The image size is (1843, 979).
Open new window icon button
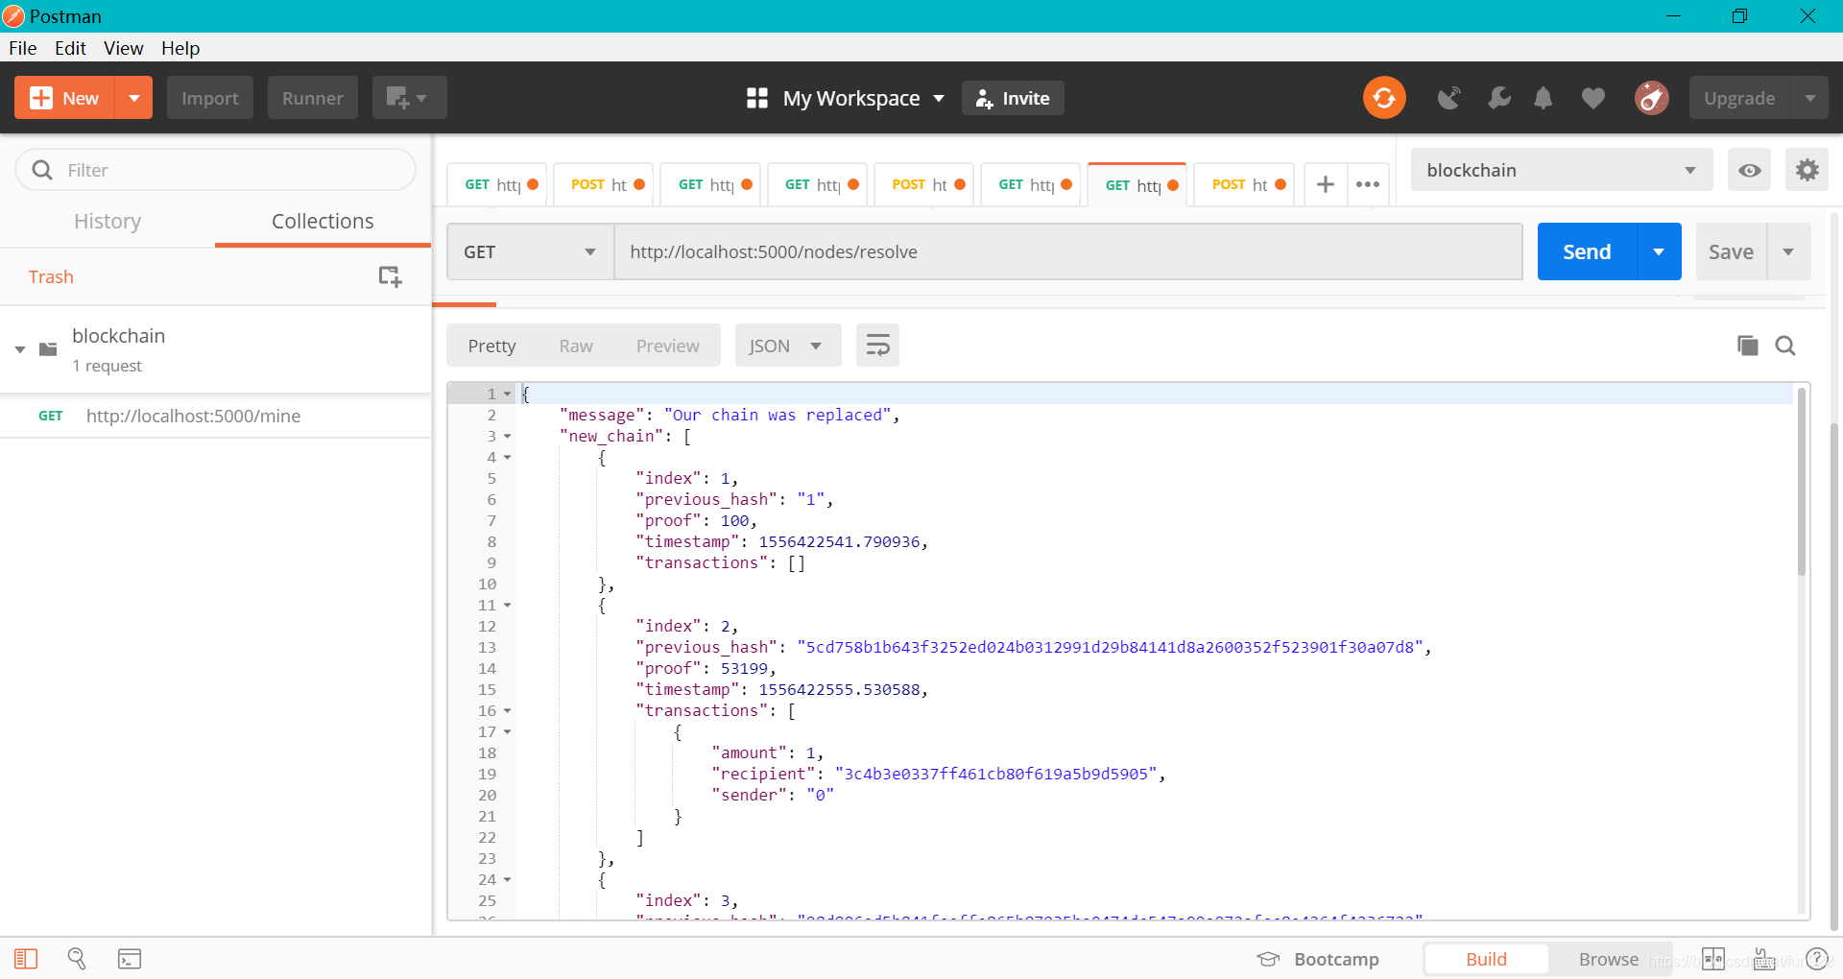click(409, 98)
